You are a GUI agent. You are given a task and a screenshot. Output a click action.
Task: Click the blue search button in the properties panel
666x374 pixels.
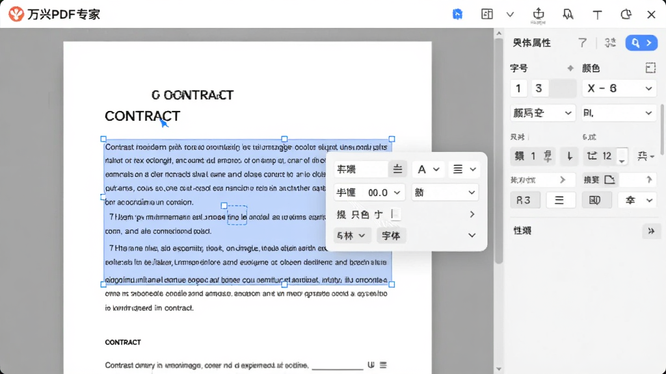[x=641, y=42]
